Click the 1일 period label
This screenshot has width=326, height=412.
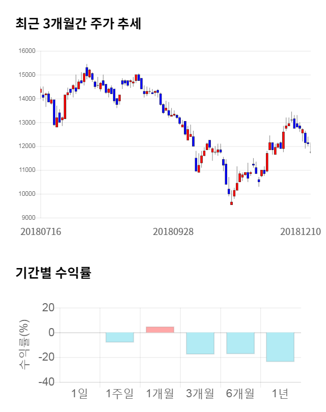pyautogui.click(x=79, y=393)
